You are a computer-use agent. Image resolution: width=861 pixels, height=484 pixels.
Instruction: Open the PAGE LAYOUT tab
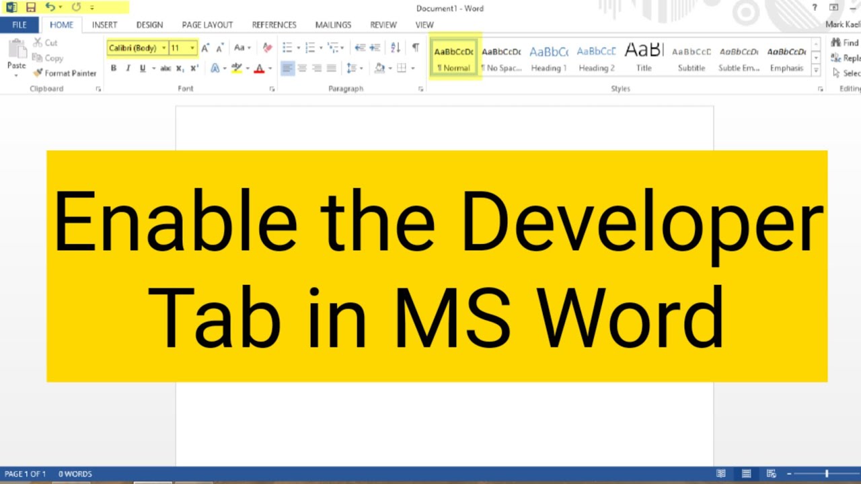point(207,25)
